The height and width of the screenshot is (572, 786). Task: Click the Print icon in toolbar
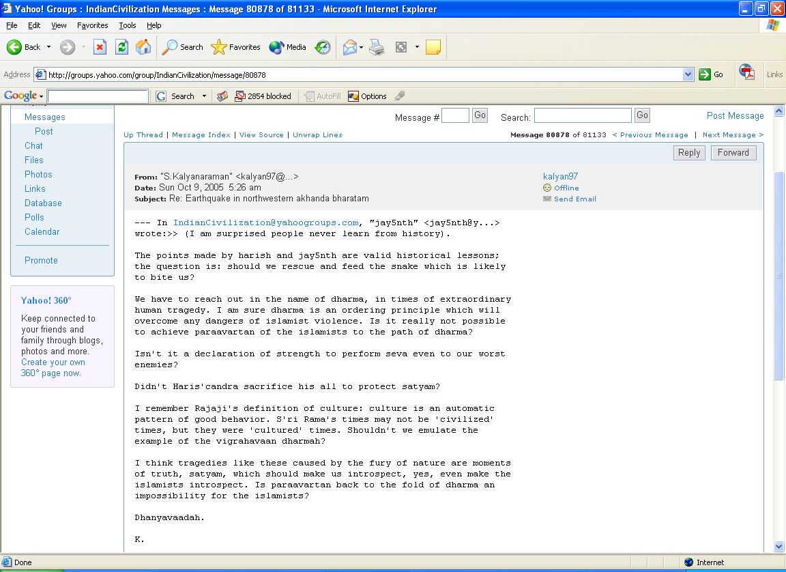click(377, 47)
